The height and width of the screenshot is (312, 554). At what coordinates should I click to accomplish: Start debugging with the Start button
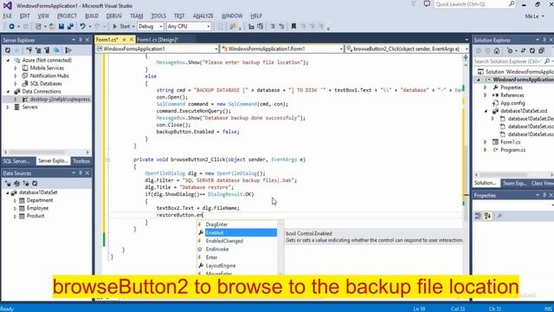[121, 27]
